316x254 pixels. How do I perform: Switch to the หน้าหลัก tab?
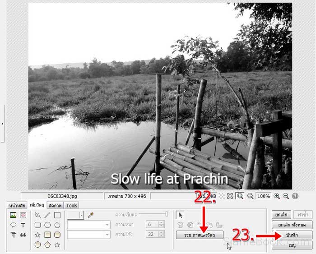[x=17, y=205]
